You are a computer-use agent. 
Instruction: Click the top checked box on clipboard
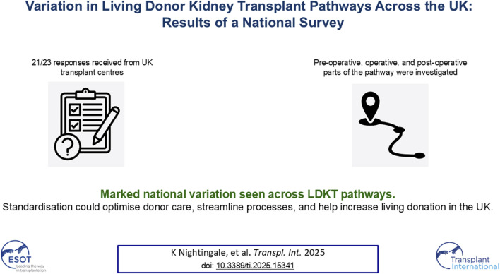75,109
